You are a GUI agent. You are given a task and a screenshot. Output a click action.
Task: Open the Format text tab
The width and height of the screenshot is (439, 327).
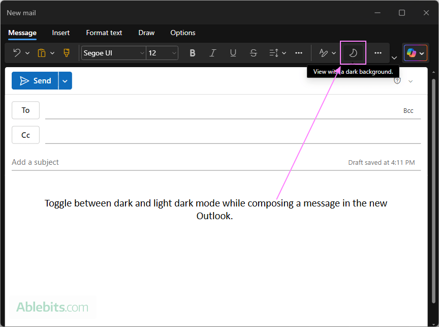(104, 33)
